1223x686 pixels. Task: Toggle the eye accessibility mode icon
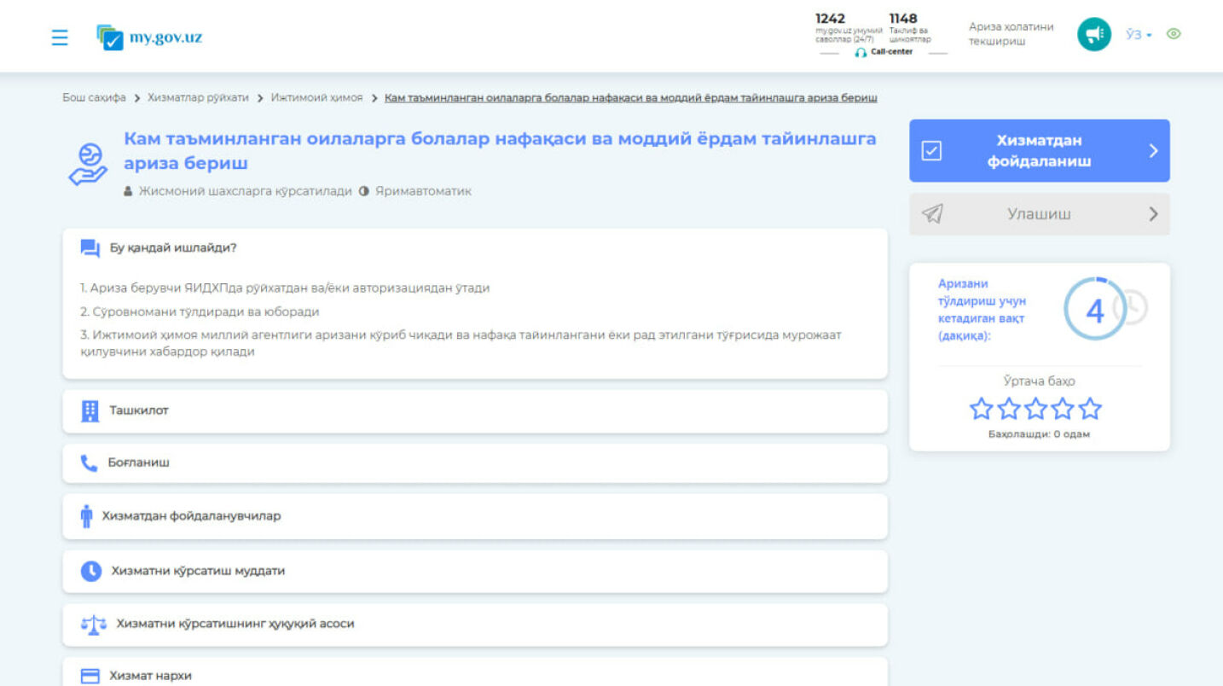[x=1174, y=34]
